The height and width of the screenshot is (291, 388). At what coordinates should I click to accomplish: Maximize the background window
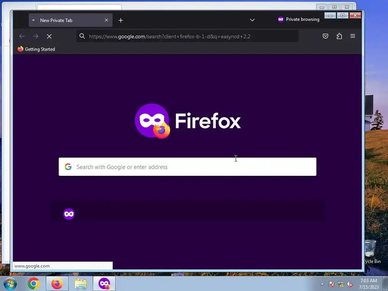pyautogui.click(x=334, y=7)
